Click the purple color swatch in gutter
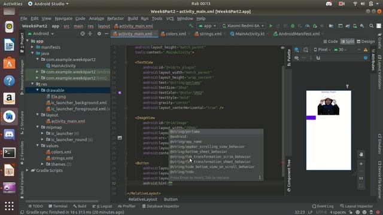The image size is (383, 215). click(120, 93)
